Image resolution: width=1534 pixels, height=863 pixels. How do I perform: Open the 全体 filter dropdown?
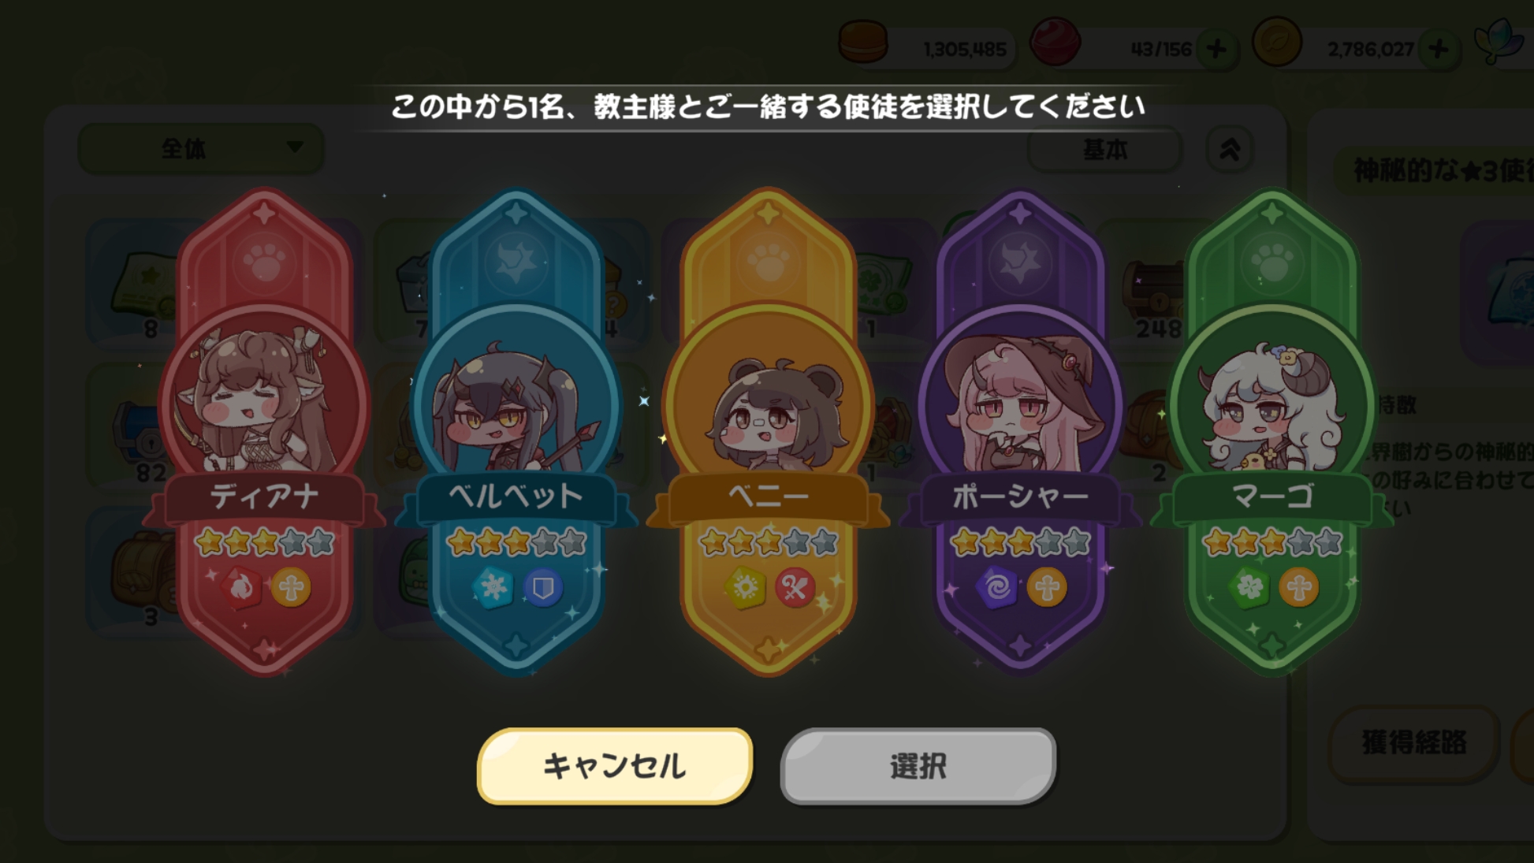click(x=201, y=148)
